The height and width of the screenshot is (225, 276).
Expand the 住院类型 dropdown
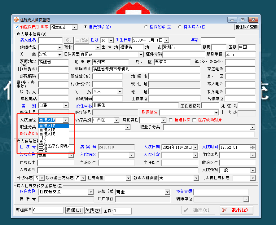(x=129, y=178)
